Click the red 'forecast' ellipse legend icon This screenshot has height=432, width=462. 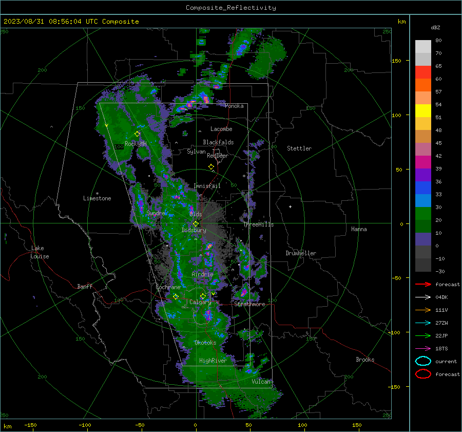pyautogui.click(x=423, y=374)
